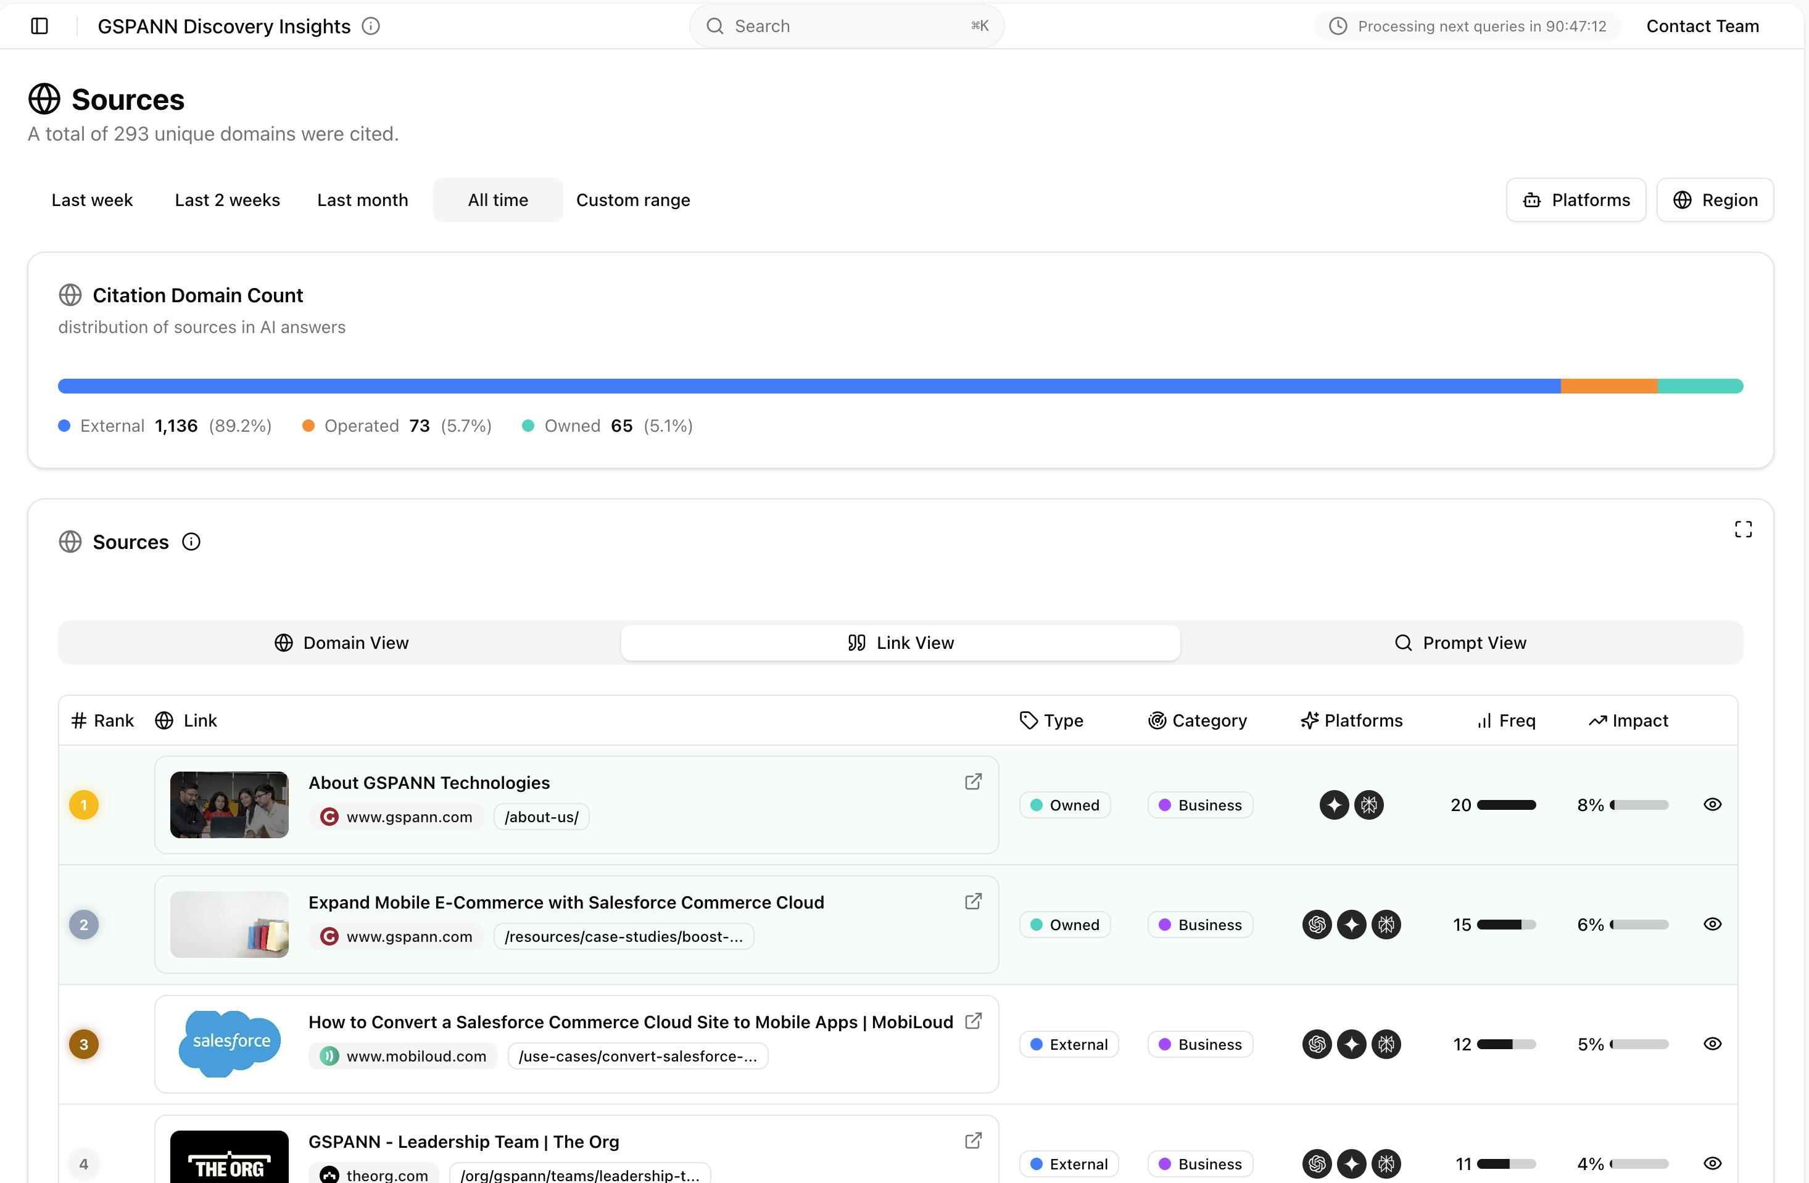Click first platform icon in About GSPANN row

[1334, 805]
